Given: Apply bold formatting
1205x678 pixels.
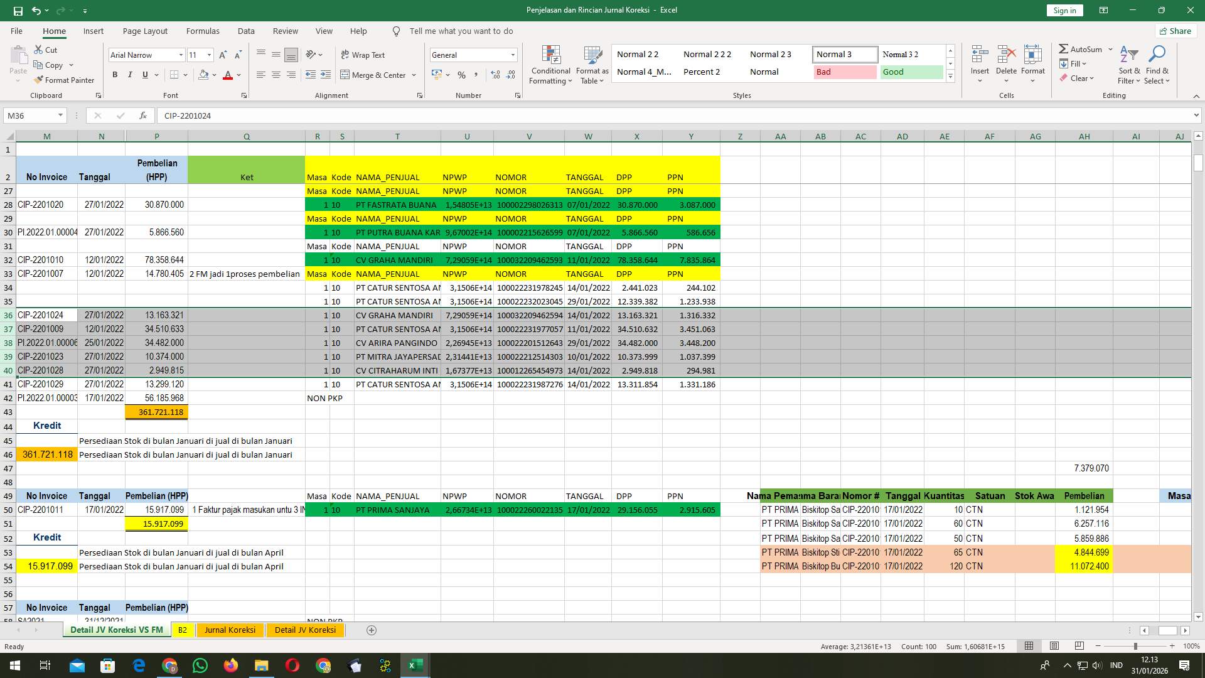Looking at the screenshot, I should click(x=115, y=74).
